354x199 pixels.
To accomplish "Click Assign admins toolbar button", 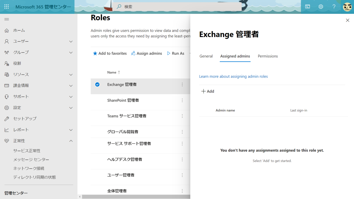I will click(x=147, y=53).
